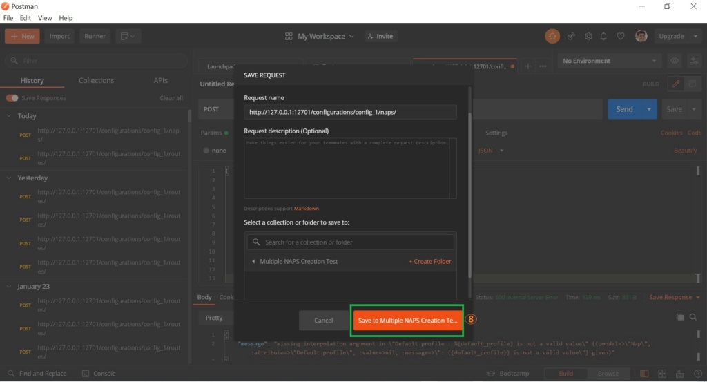The width and height of the screenshot is (707, 382).
Task: Open the JSON body type dropdown
Action: click(x=491, y=151)
